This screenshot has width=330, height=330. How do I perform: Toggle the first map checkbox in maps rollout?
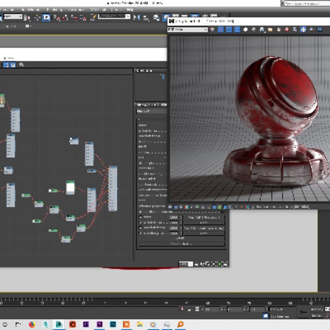(140, 217)
